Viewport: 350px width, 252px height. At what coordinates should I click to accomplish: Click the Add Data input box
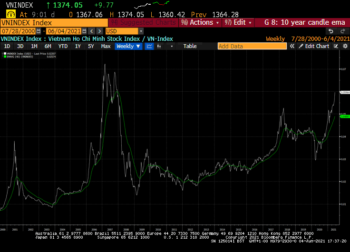pos(252,46)
